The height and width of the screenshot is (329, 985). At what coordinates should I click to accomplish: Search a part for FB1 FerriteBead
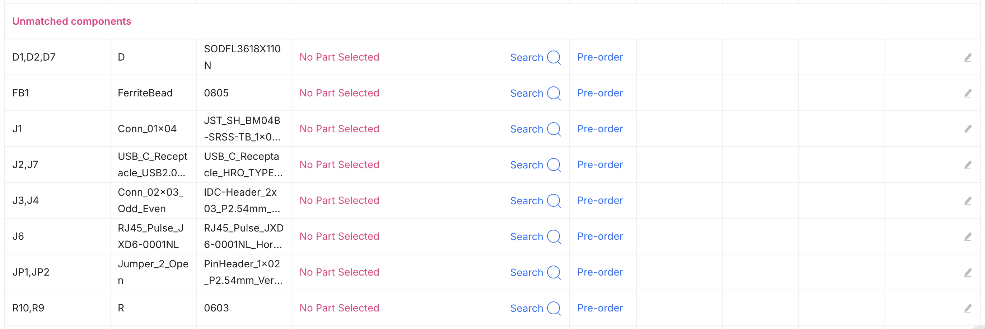tap(535, 94)
